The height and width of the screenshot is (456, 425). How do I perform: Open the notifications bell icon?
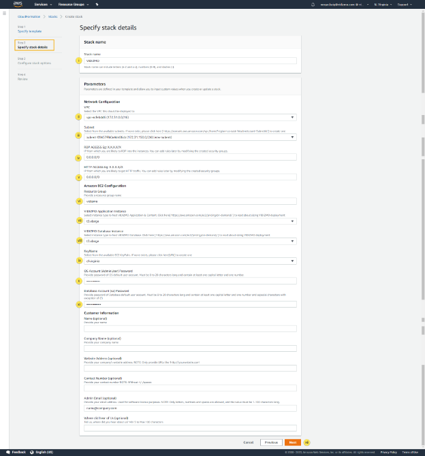(314, 5)
